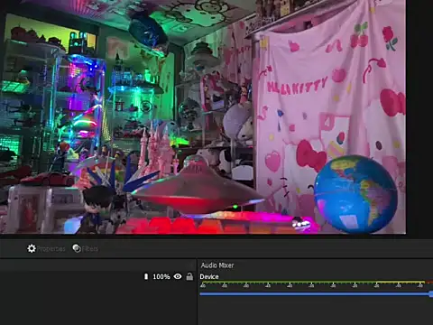This screenshot has width=433, height=325.
Task: Open source Properties via gear icon
Action: coord(32,248)
